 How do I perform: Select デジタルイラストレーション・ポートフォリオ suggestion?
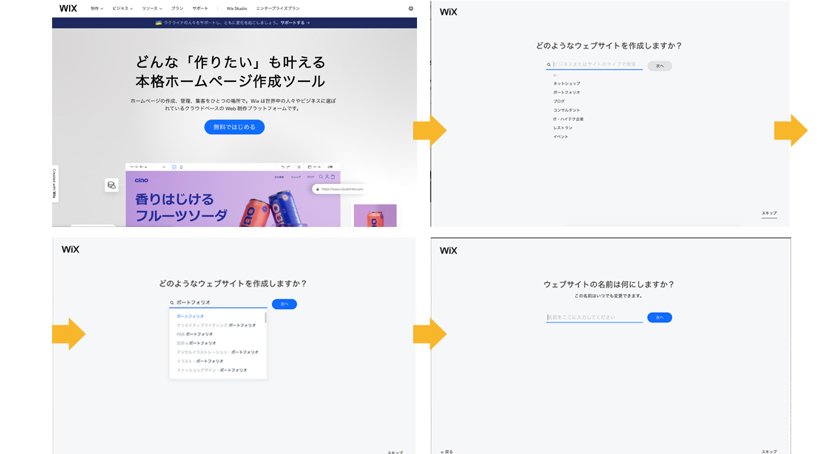(x=217, y=352)
